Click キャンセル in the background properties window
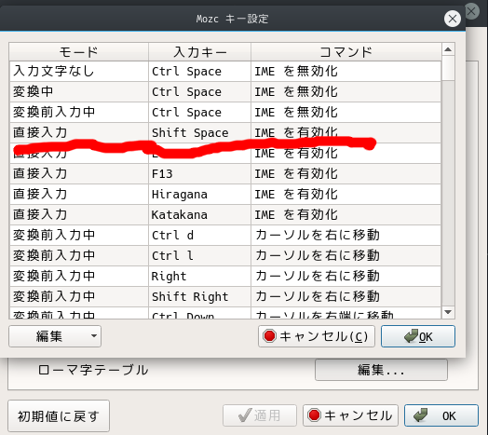 (x=350, y=415)
